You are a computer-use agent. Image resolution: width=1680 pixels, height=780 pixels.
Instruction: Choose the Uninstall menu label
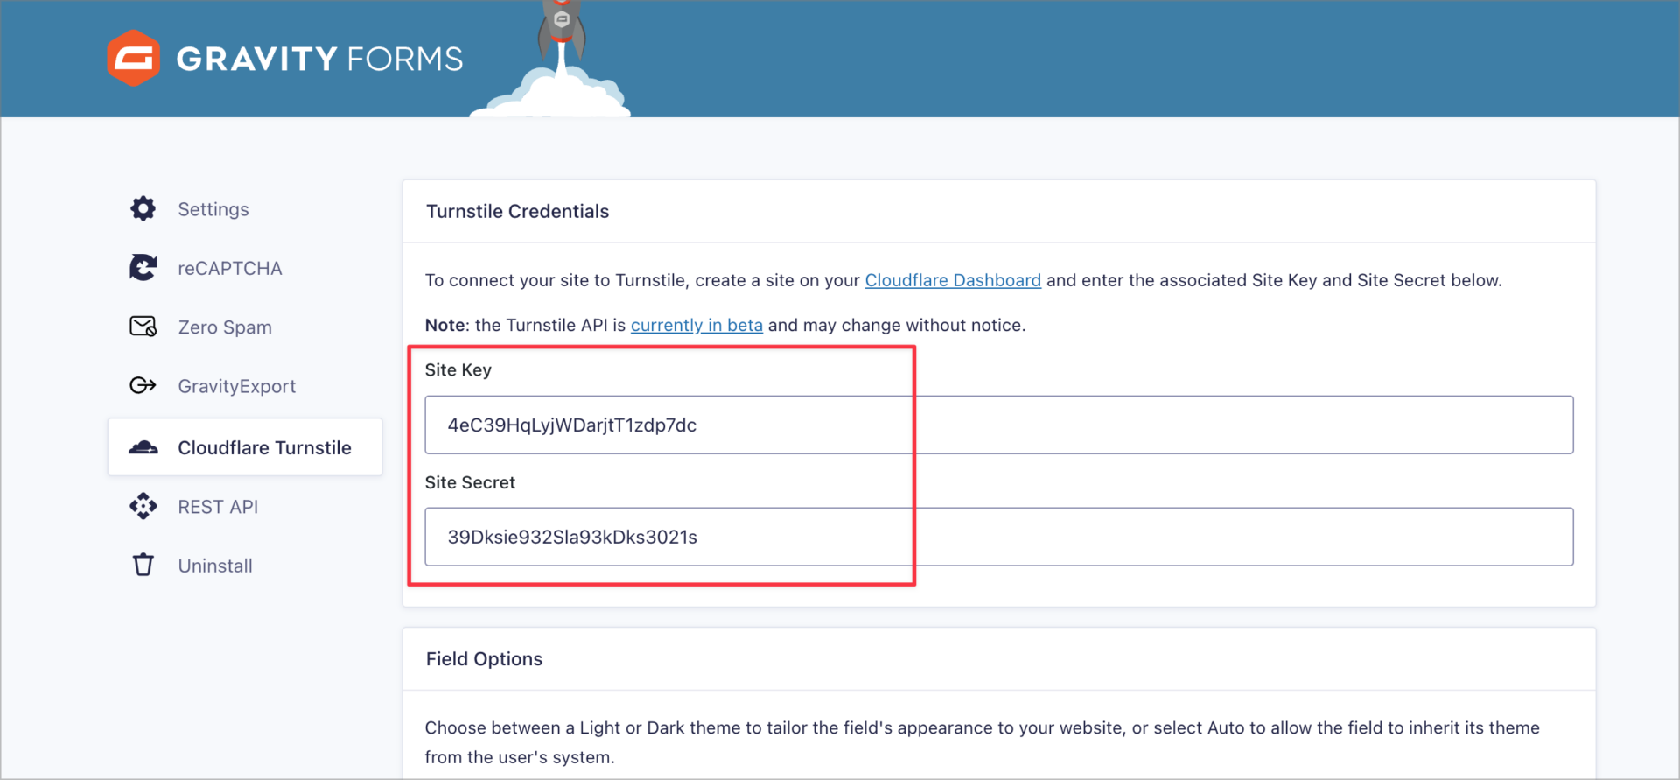coord(215,566)
